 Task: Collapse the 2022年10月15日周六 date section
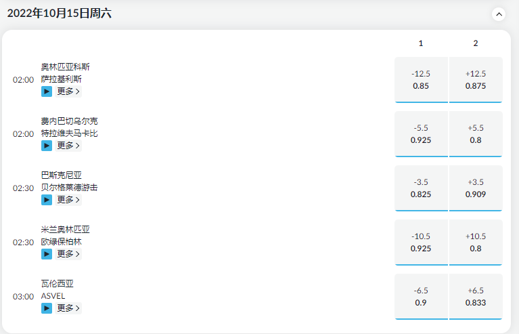tap(499, 14)
